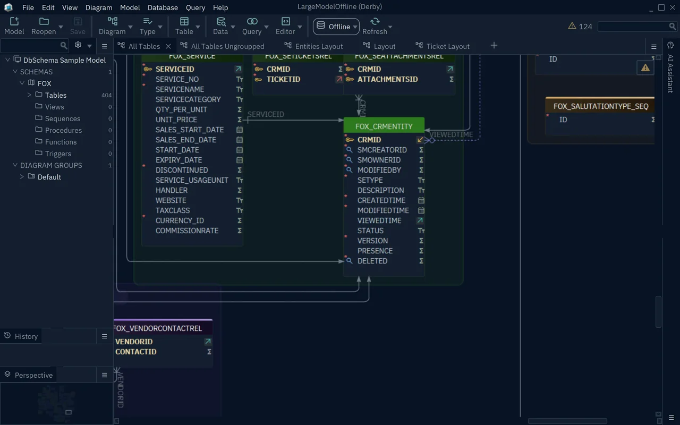Add a new layout tab with plus
The width and height of the screenshot is (680, 425).
point(494,46)
